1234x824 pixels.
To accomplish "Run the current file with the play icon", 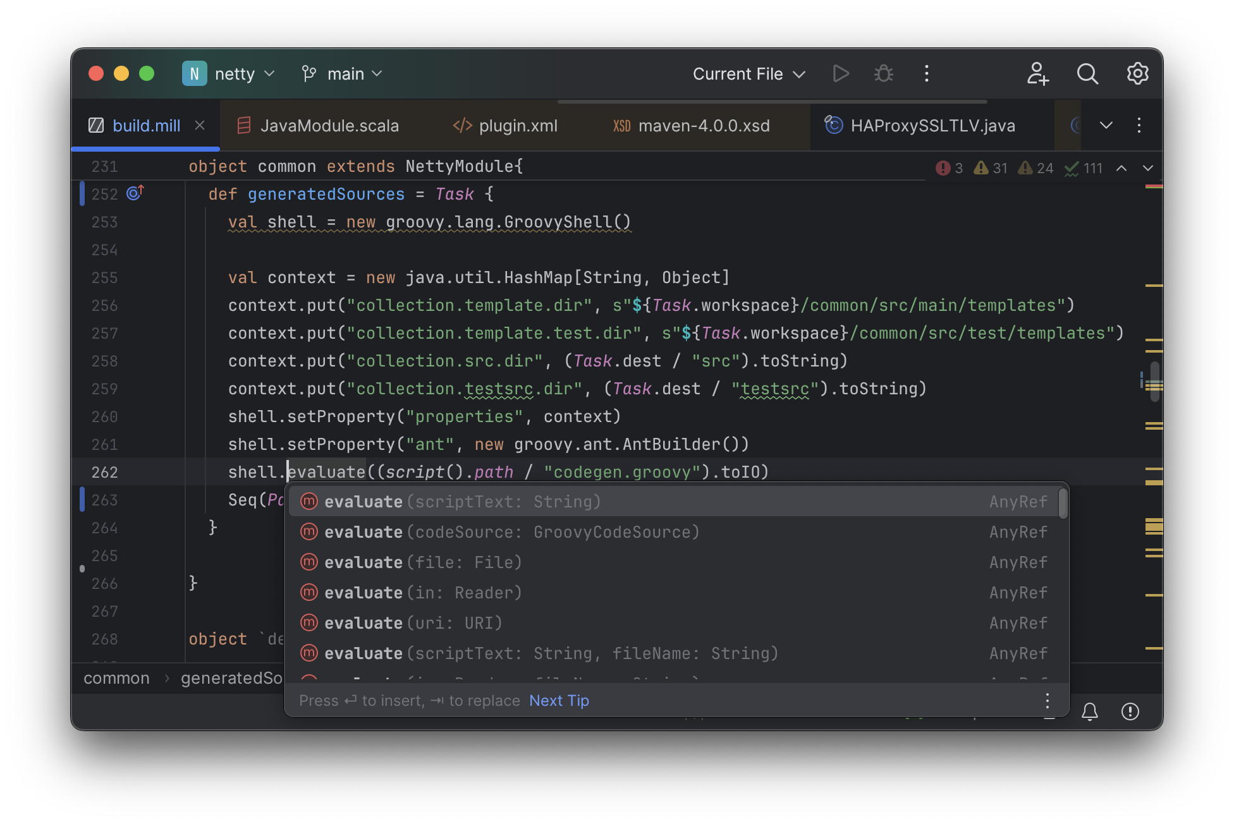I will [x=841, y=73].
